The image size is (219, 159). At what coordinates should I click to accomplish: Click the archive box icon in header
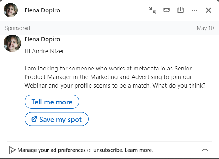[180, 10]
